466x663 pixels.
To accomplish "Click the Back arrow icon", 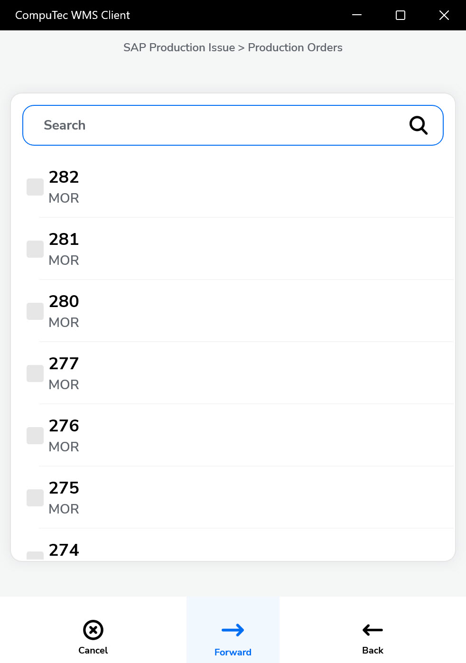I will 373,630.
